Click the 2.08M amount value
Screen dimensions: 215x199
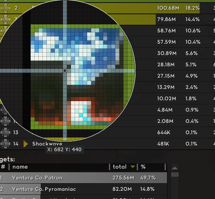coord(165,121)
